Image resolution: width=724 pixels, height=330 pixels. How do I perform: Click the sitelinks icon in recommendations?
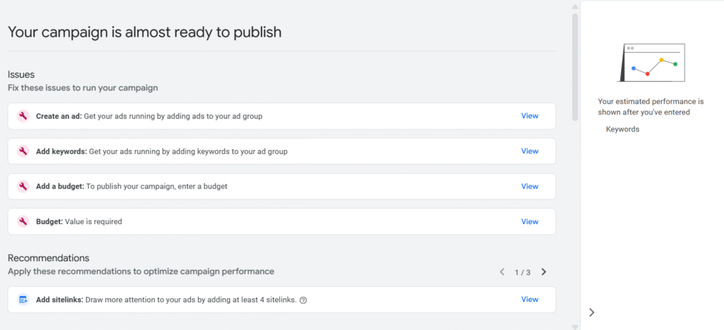(23, 300)
